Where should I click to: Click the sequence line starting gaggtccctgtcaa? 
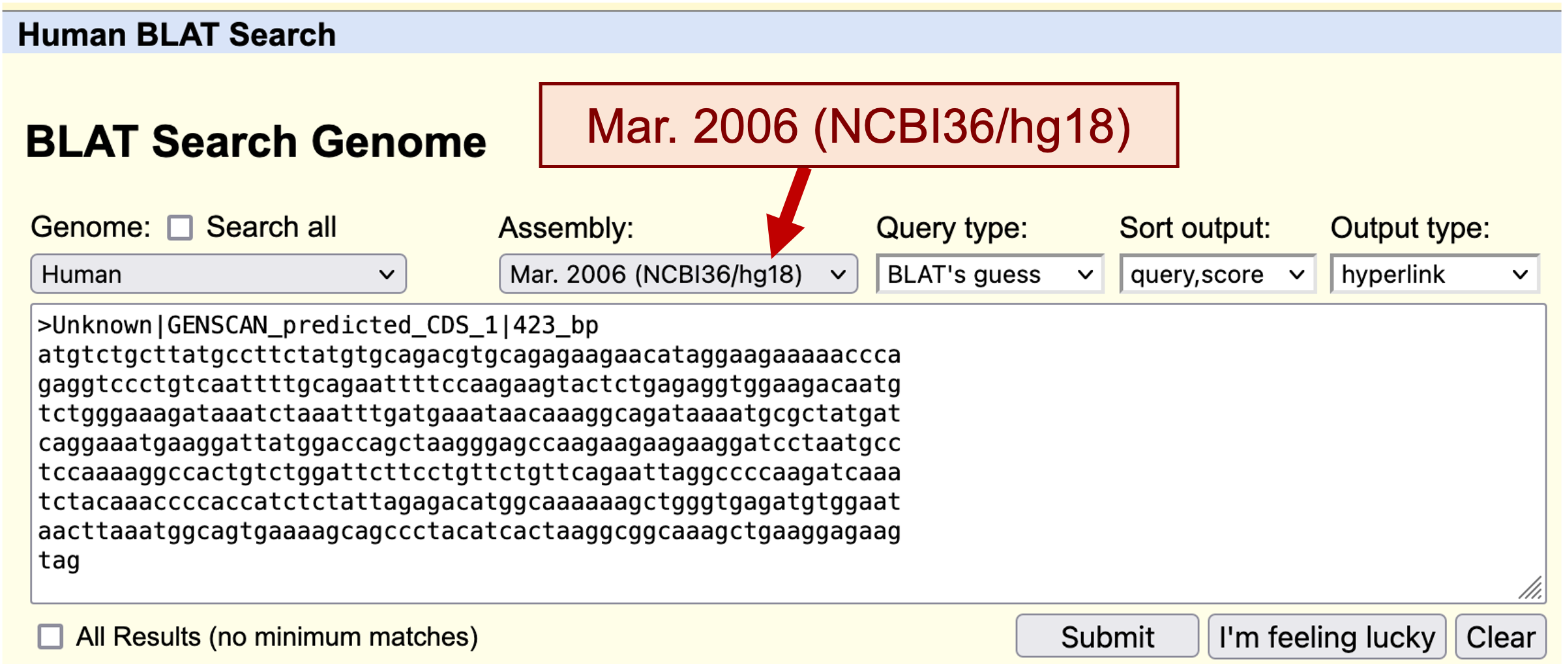469,384
